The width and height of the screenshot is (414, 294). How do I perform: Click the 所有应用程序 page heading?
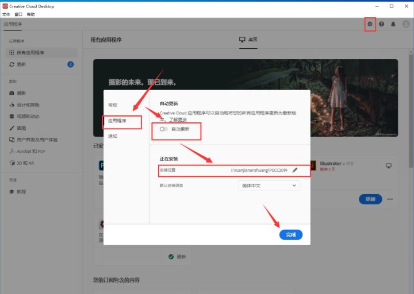(106, 40)
